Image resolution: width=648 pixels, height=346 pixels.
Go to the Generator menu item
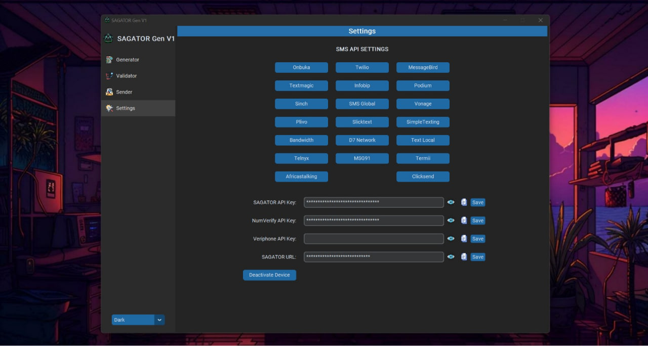click(x=138, y=60)
